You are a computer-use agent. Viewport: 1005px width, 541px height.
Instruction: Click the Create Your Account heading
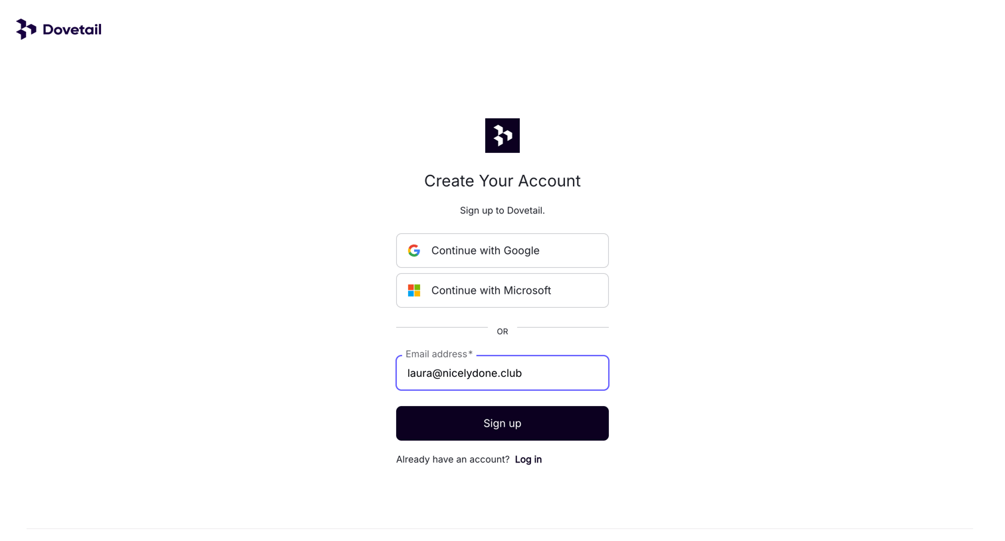(502, 181)
